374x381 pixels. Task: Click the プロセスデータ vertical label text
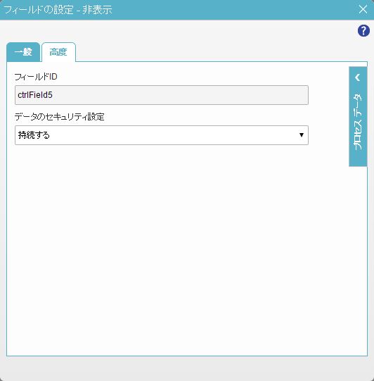358,122
